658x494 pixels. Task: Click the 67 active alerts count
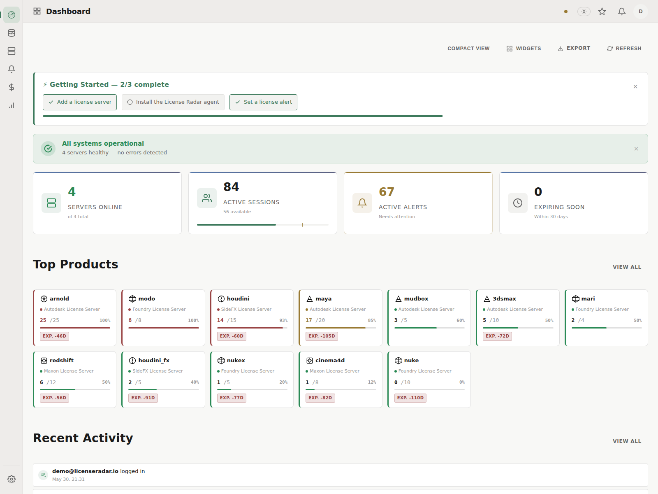tap(387, 192)
